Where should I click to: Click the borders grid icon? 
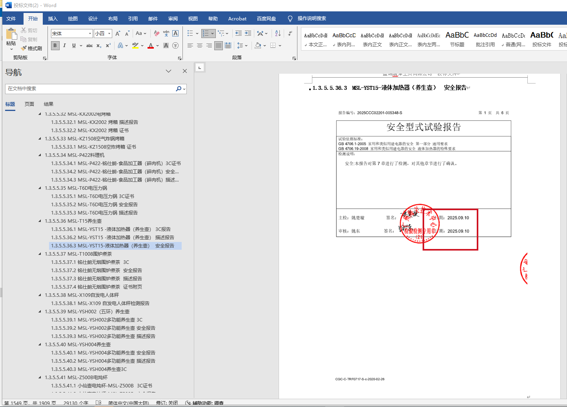coord(273,45)
